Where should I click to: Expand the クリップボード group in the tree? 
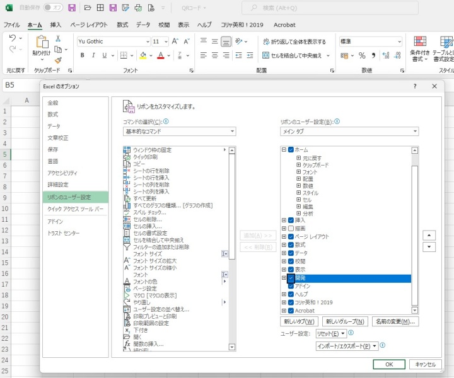coord(298,165)
